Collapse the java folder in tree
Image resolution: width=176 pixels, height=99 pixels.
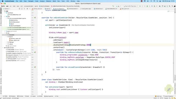point(5,16)
